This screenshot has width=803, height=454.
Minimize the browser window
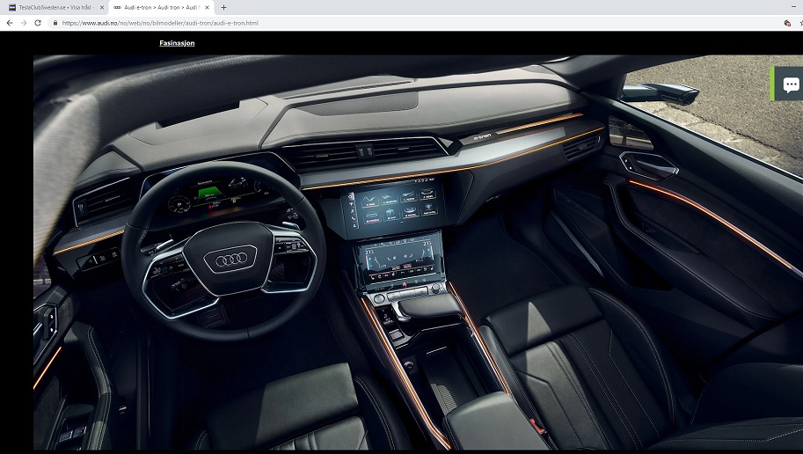click(x=793, y=7)
